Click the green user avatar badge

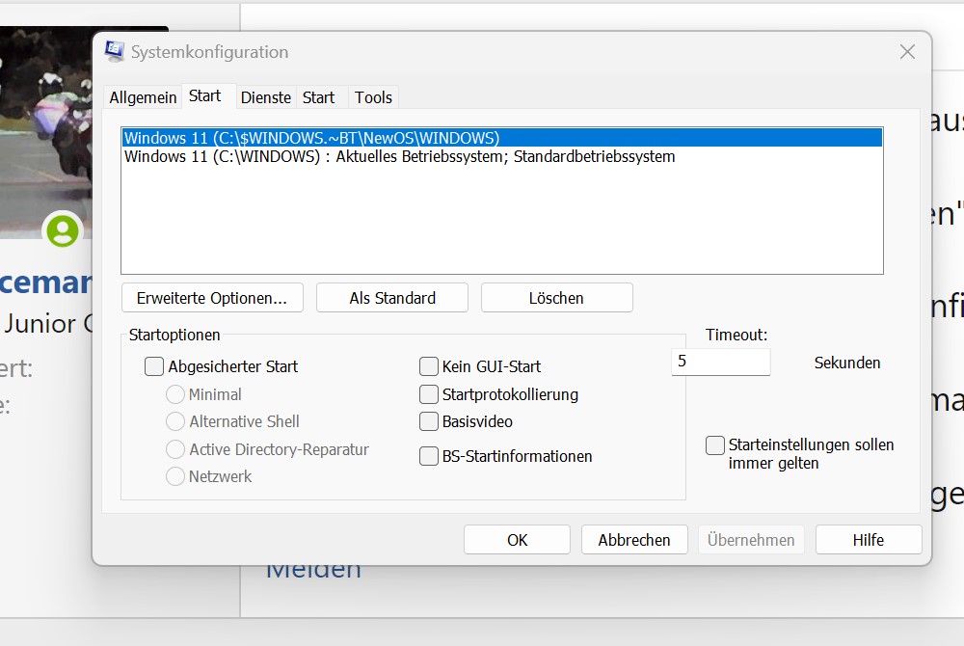63,230
